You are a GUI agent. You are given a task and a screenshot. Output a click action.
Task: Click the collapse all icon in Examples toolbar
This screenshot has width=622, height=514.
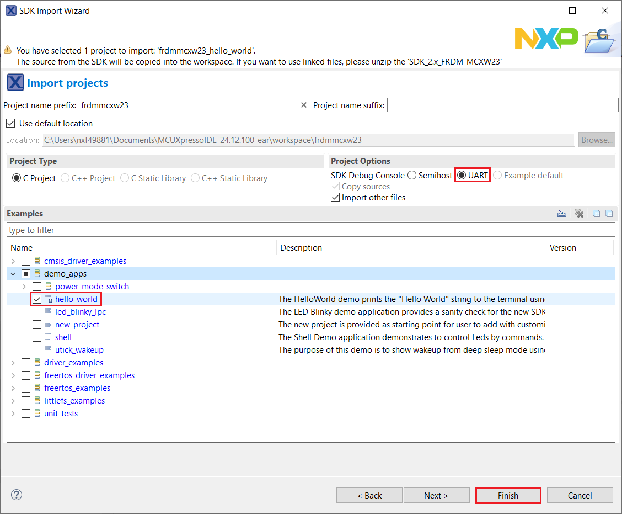pos(609,214)
